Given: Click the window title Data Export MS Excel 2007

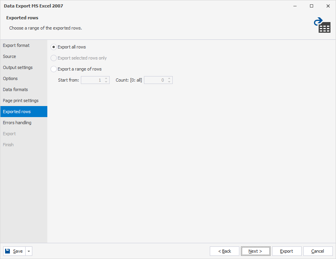Looking at the screenshot, I should pyautogui.click(x=34, y=6).
